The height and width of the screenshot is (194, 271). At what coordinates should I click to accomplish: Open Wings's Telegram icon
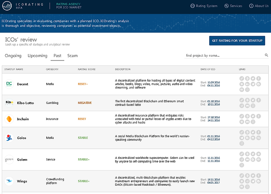[x=253, y=181]
